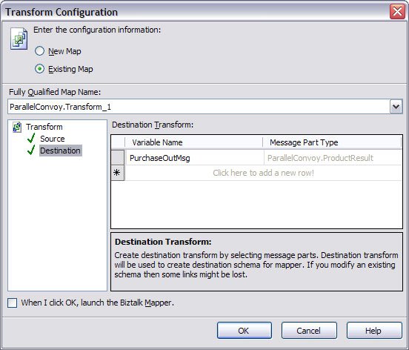The width and height of the screenshot is (409, 350).
Task: Click the PurchaseOutMsg variable name cell
Action: pos(194,158)
